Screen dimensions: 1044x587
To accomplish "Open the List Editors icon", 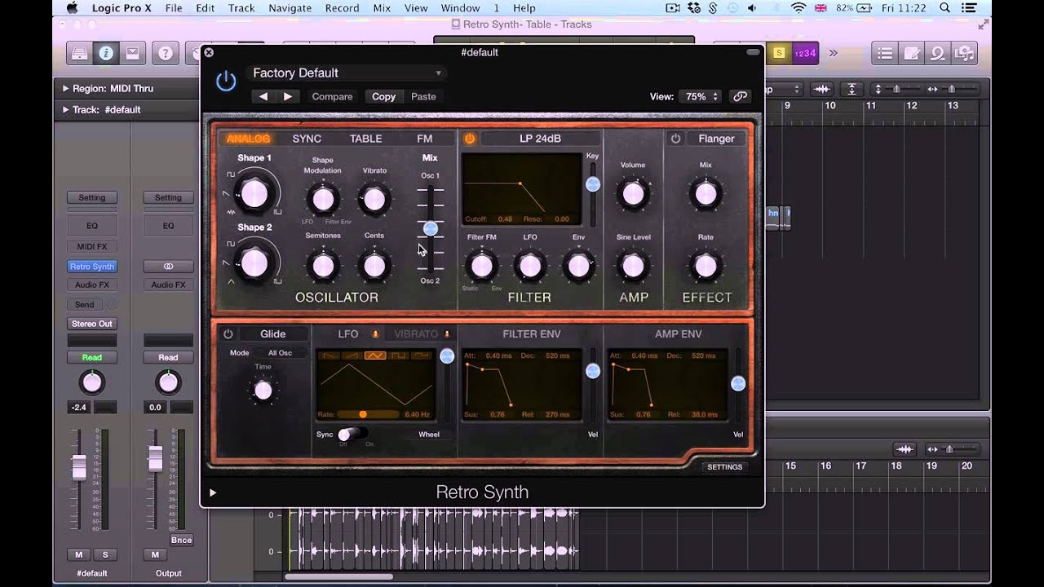I will tap(885, 54).
